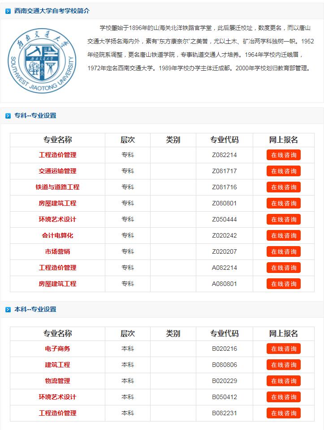Open 环境艺术设计 link in B050412 row
This screenshot has height=430, width=324.
[x=57, y=397]
